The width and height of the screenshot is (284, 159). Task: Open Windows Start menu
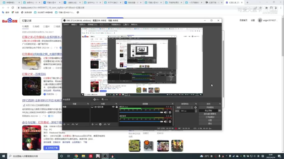pos(4,156)
